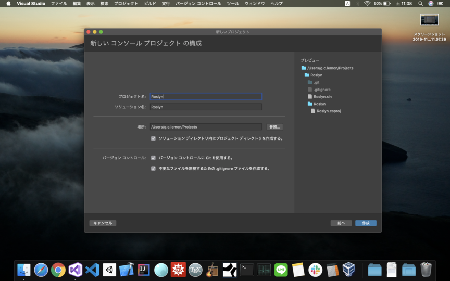Screen dimensions: 450x281
Task: Open Terminal from the Dock
Action: coord(247,270)
